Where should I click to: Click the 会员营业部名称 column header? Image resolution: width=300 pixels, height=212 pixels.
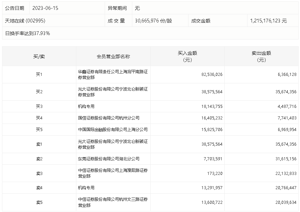[113, 56]
